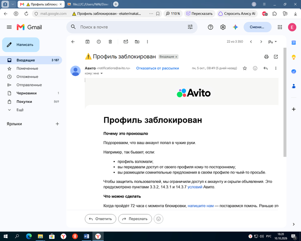The width and height of the screenshot is (301, 241).
Task: Open the 110% zoom control
Action: (x=173, y=14)
